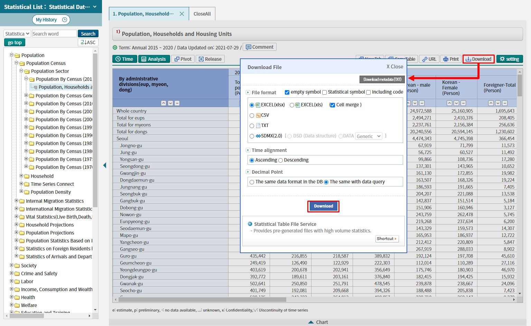Click the blue Download button in dialog

[324, 206]
